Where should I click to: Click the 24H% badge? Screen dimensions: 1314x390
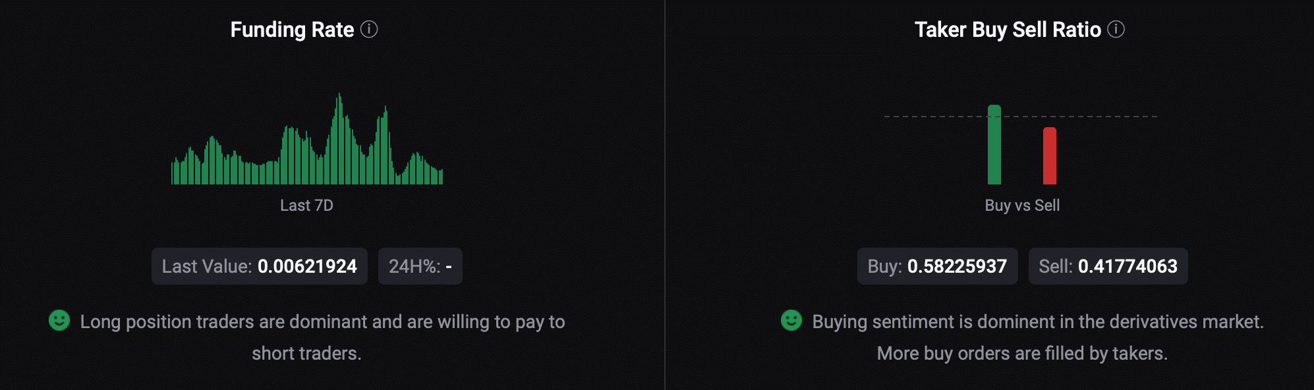click(420, 266)
